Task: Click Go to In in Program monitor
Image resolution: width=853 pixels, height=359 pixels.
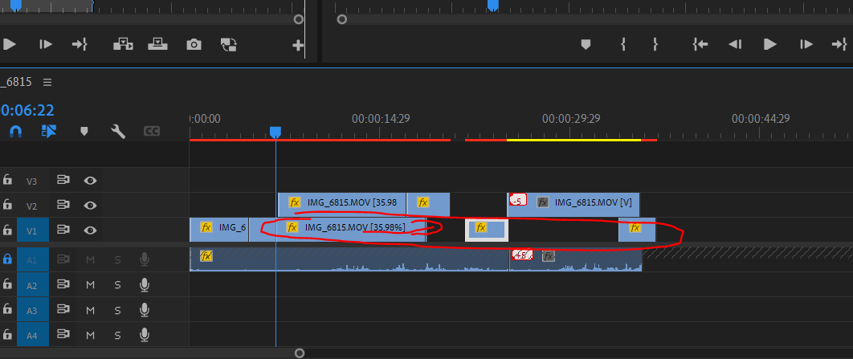Action: click(x=700, y=45)
